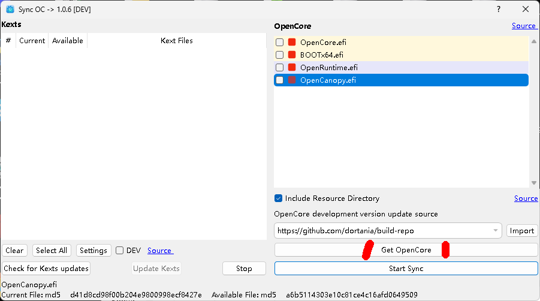Click the red status square beside BOOTx64.efi
This screenshot has height=301, width=540.
pos(292,55)
